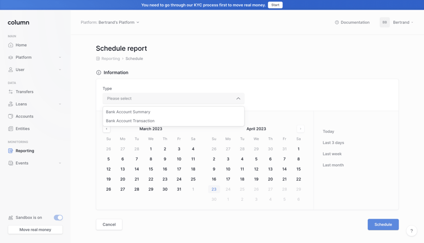Screen dimensions: 424x243
Task: Select the Last week preset
Action: click(x=332, y=154)
